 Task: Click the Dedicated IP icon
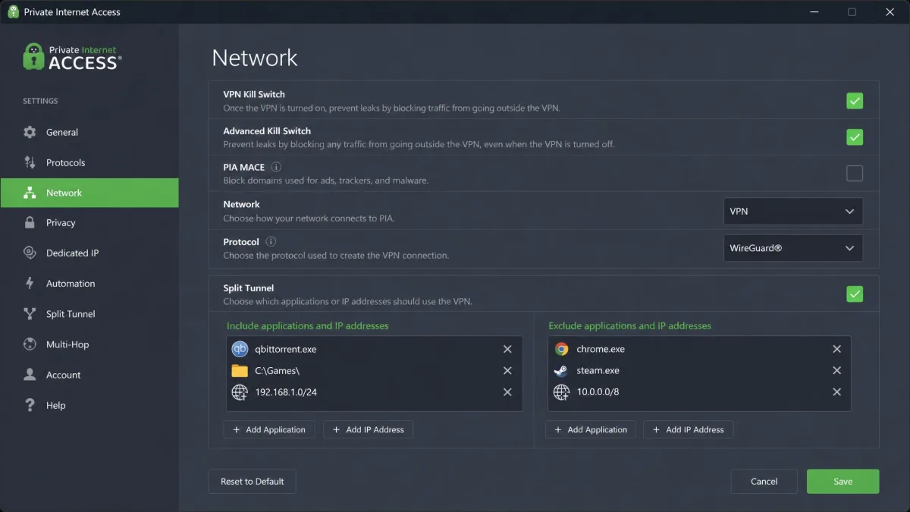tap(30, 253)
